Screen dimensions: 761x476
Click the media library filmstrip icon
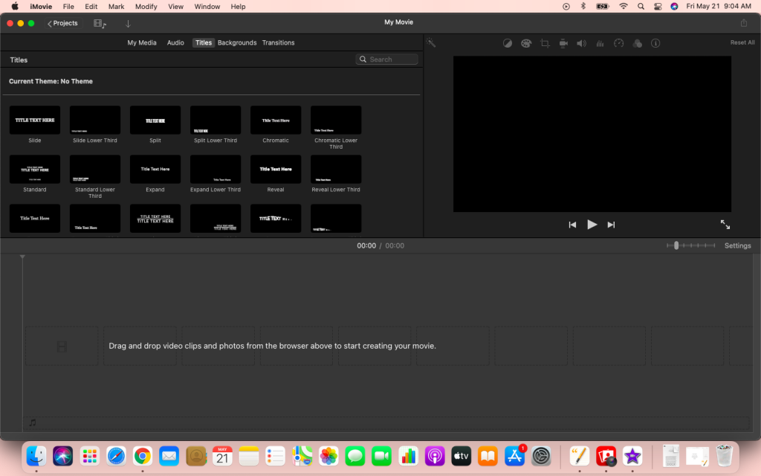pos(100,23)
